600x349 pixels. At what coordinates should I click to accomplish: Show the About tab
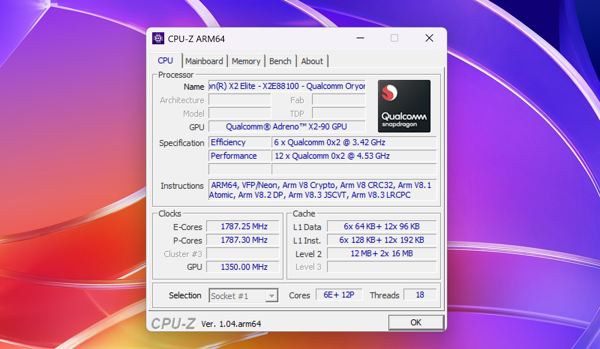(x=312, y=61)
